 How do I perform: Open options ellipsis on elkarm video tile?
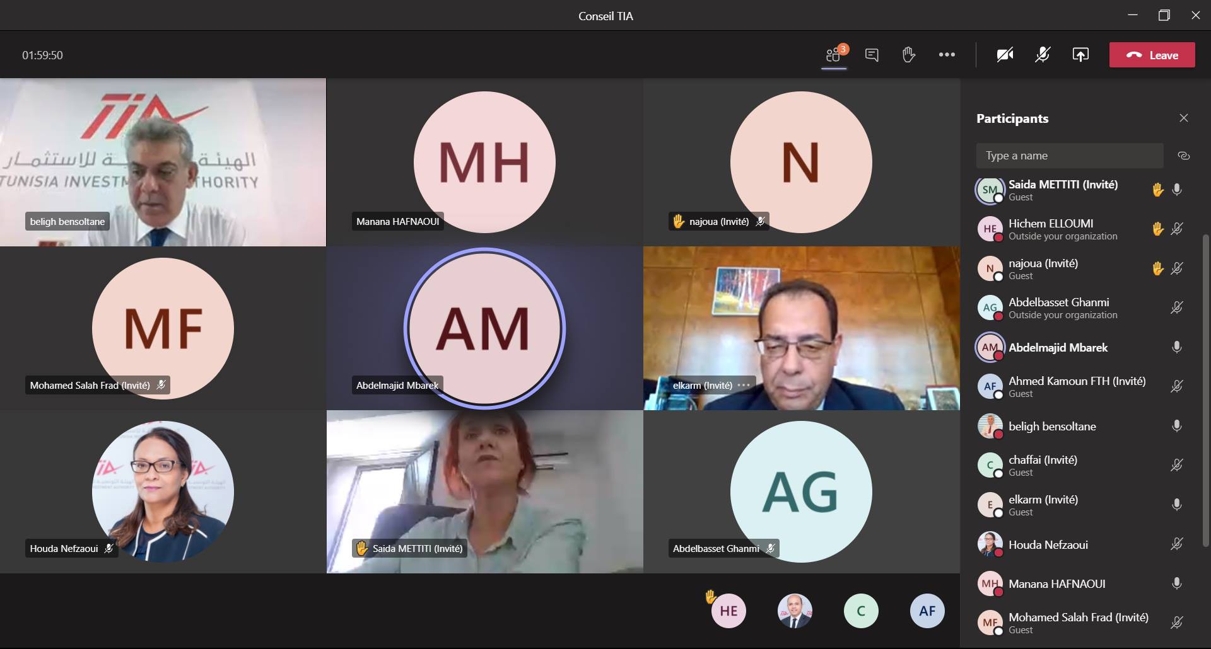(x=744, y=385)
